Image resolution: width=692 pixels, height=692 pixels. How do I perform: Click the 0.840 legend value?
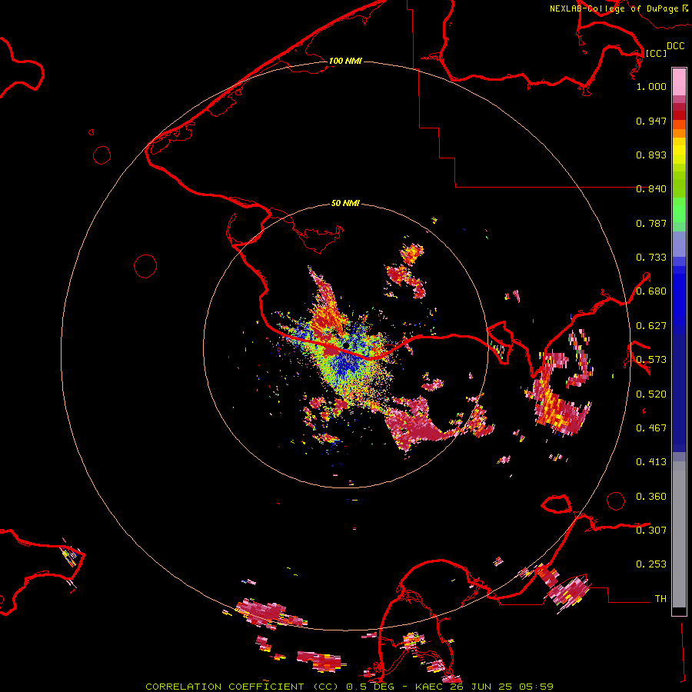click(651, 189)
